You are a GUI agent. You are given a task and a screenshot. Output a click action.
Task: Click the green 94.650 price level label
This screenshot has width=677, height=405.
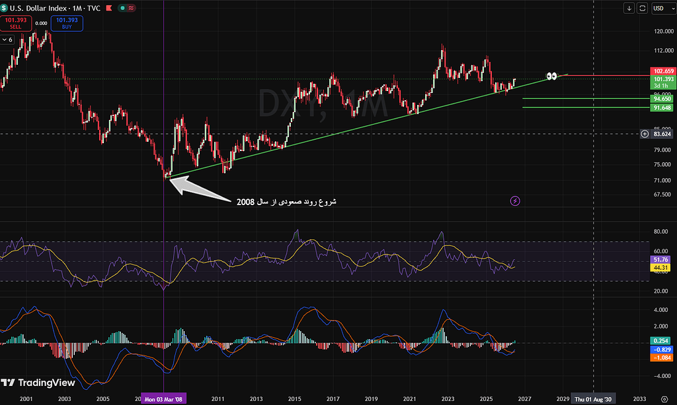(x=661, y=99)
